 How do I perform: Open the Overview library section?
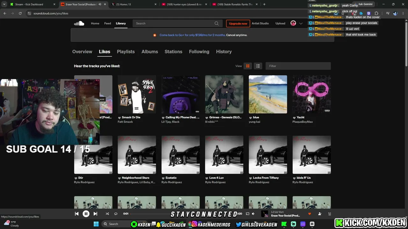[x=82, y=52]
